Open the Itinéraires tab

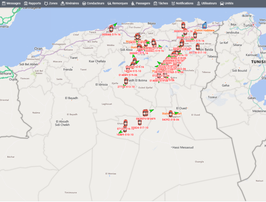pyautogui.click(x=70, y=4)
